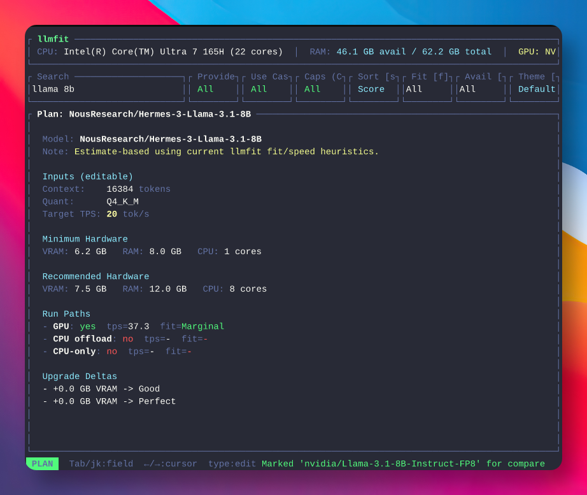Click the 'Recommended Hardware' heading
The image size is (587, 495).
coord(96,276)
